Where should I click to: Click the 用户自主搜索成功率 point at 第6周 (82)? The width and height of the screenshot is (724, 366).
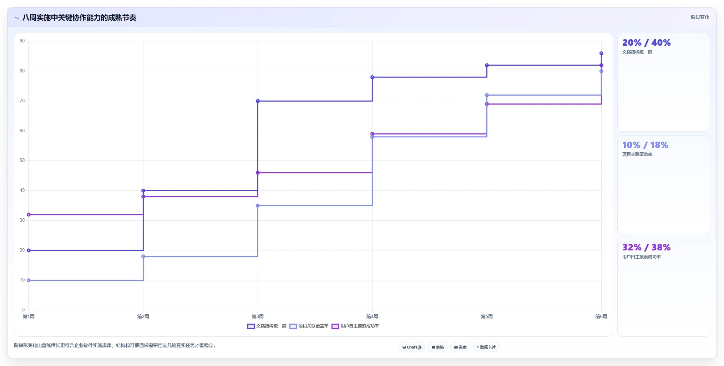tap(601, 65)
